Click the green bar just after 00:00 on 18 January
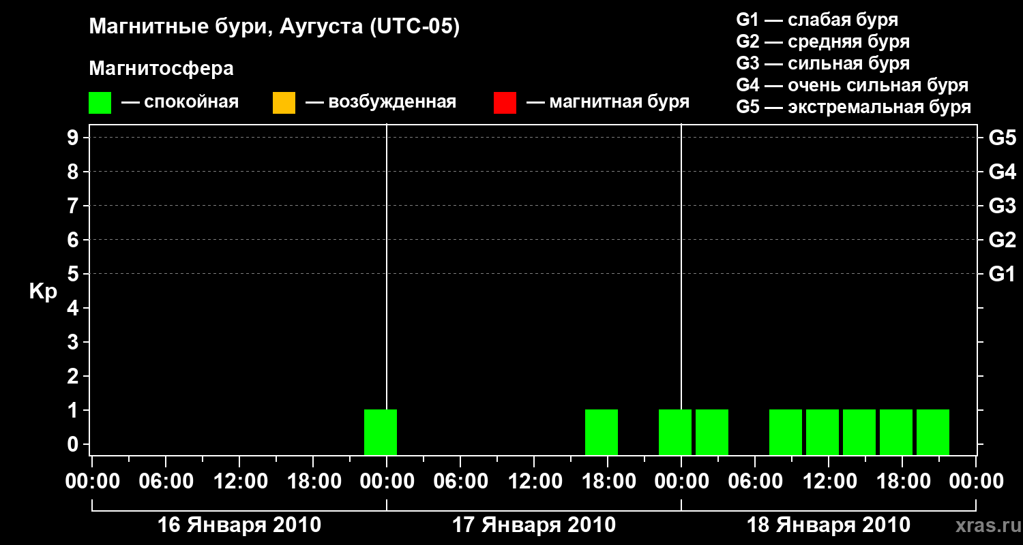Image resolution: width=1023 pixels, height=545 pixels. (712, 432)
